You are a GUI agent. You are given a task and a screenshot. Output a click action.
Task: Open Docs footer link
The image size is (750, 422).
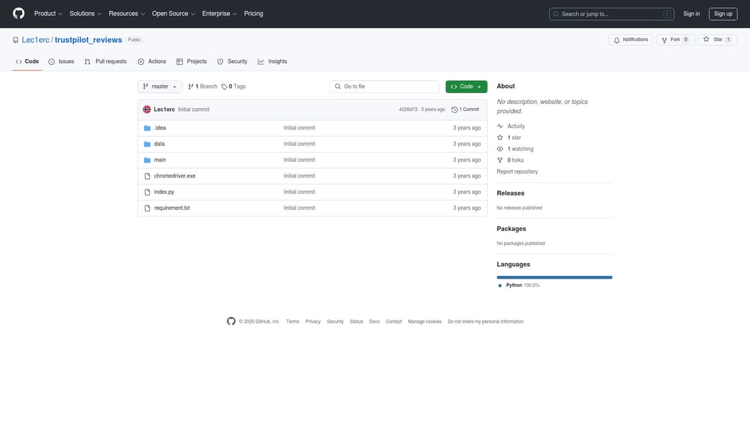click(374, 322)
